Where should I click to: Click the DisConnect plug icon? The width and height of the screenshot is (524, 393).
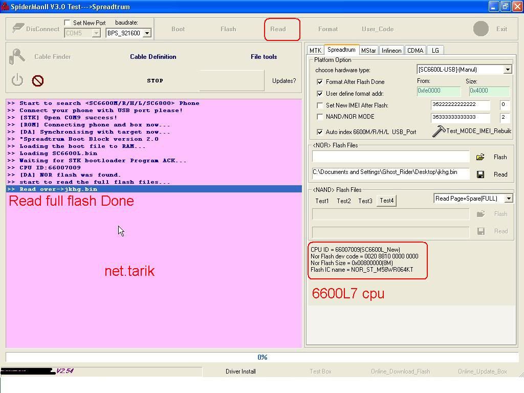pyautogui.click(x=18, y=28)
